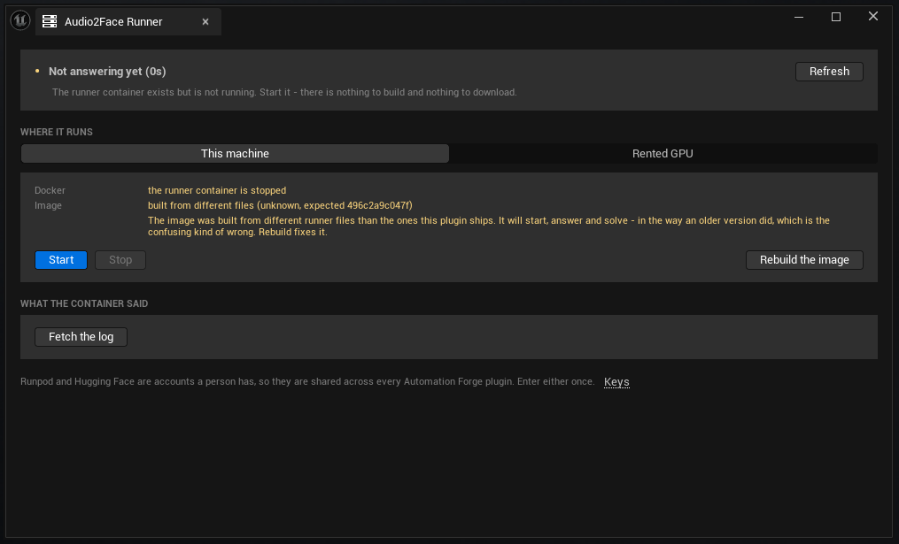Close the application window
Viewport: 899px width, 544px height.
click(x=873, y=17)
